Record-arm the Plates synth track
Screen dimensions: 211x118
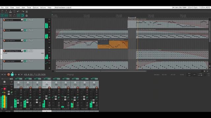tap(4, 20)
